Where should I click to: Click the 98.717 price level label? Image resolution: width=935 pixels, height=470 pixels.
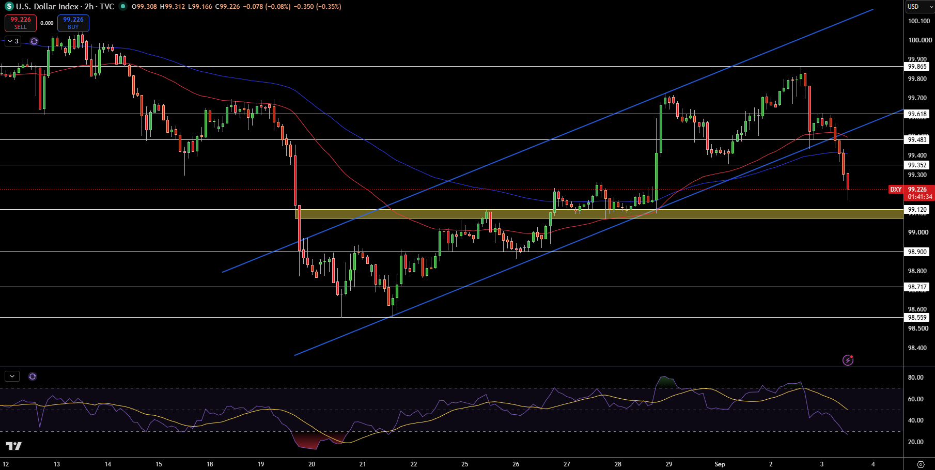(917, 287)
